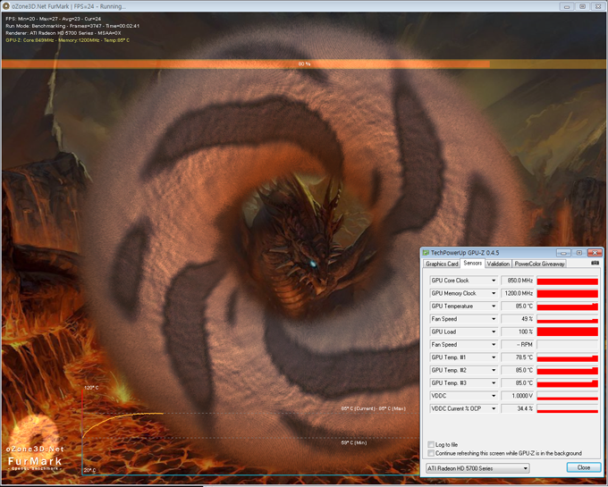Close GPU-Z with the red X button
Image resolution: width=608 pixels, height=487 pixels.
(595, 253)
